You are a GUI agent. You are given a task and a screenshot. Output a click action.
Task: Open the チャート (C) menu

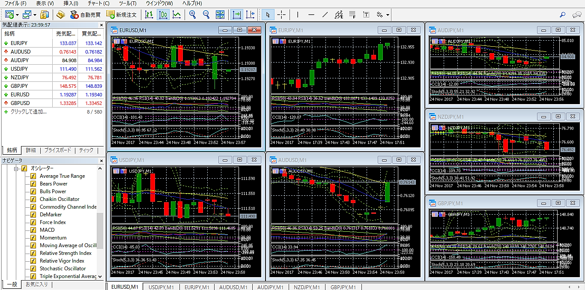coord(98,3)
